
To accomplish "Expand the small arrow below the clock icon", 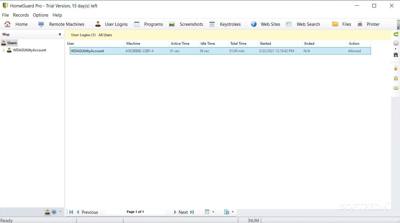I will tap(396, 49).
